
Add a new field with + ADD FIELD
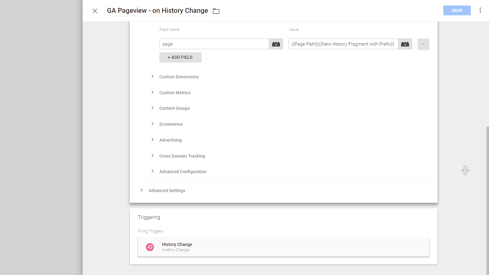(180, 57)
